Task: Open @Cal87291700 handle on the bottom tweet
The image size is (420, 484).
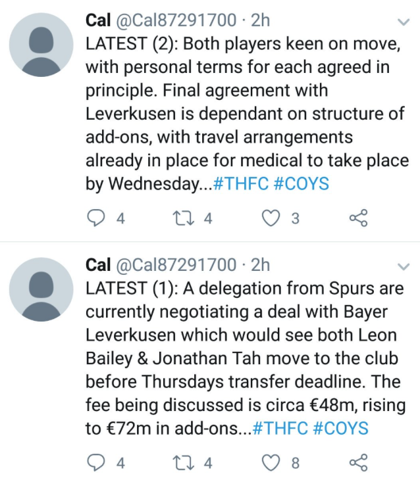Action: tap(176, 265)
